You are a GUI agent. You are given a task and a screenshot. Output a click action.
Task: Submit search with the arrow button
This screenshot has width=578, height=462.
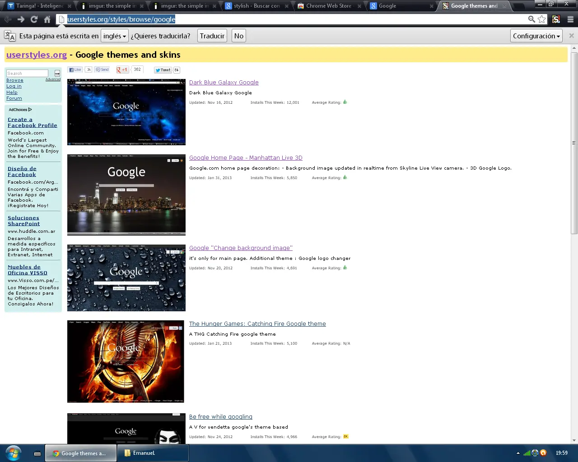57,73
